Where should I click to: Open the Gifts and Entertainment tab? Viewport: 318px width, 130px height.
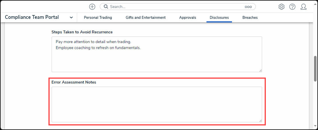tap(145, 17)
